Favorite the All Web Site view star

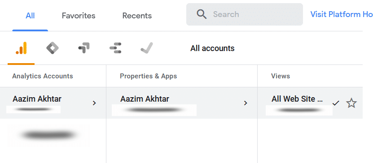click(x=351, y=103)
